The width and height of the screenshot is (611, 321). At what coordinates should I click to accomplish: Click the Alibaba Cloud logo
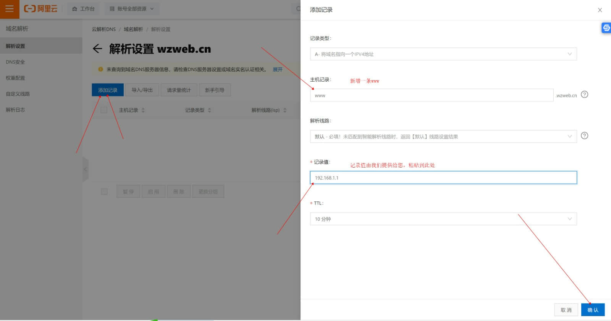tap(40, 9)
